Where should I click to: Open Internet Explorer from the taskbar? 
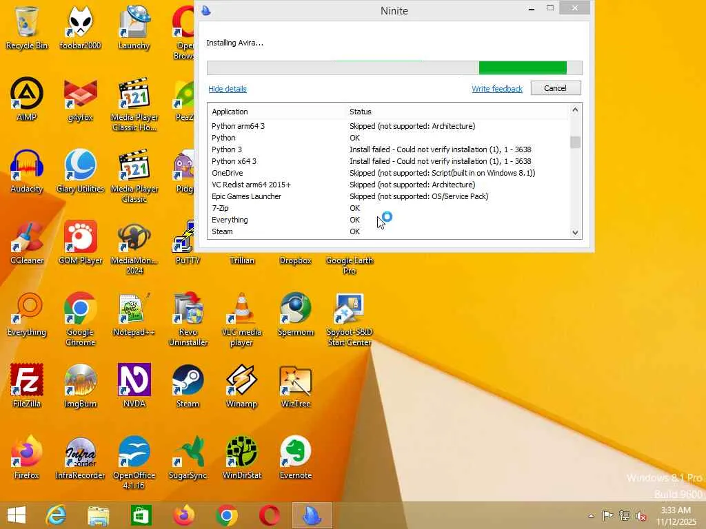57,515
